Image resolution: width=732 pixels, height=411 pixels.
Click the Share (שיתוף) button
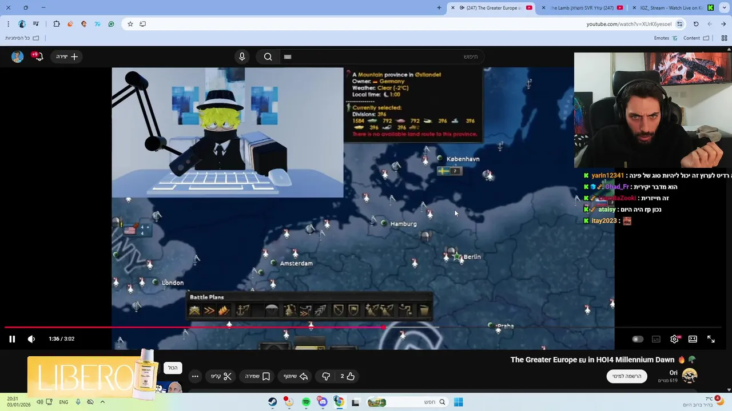click(296, 376)
